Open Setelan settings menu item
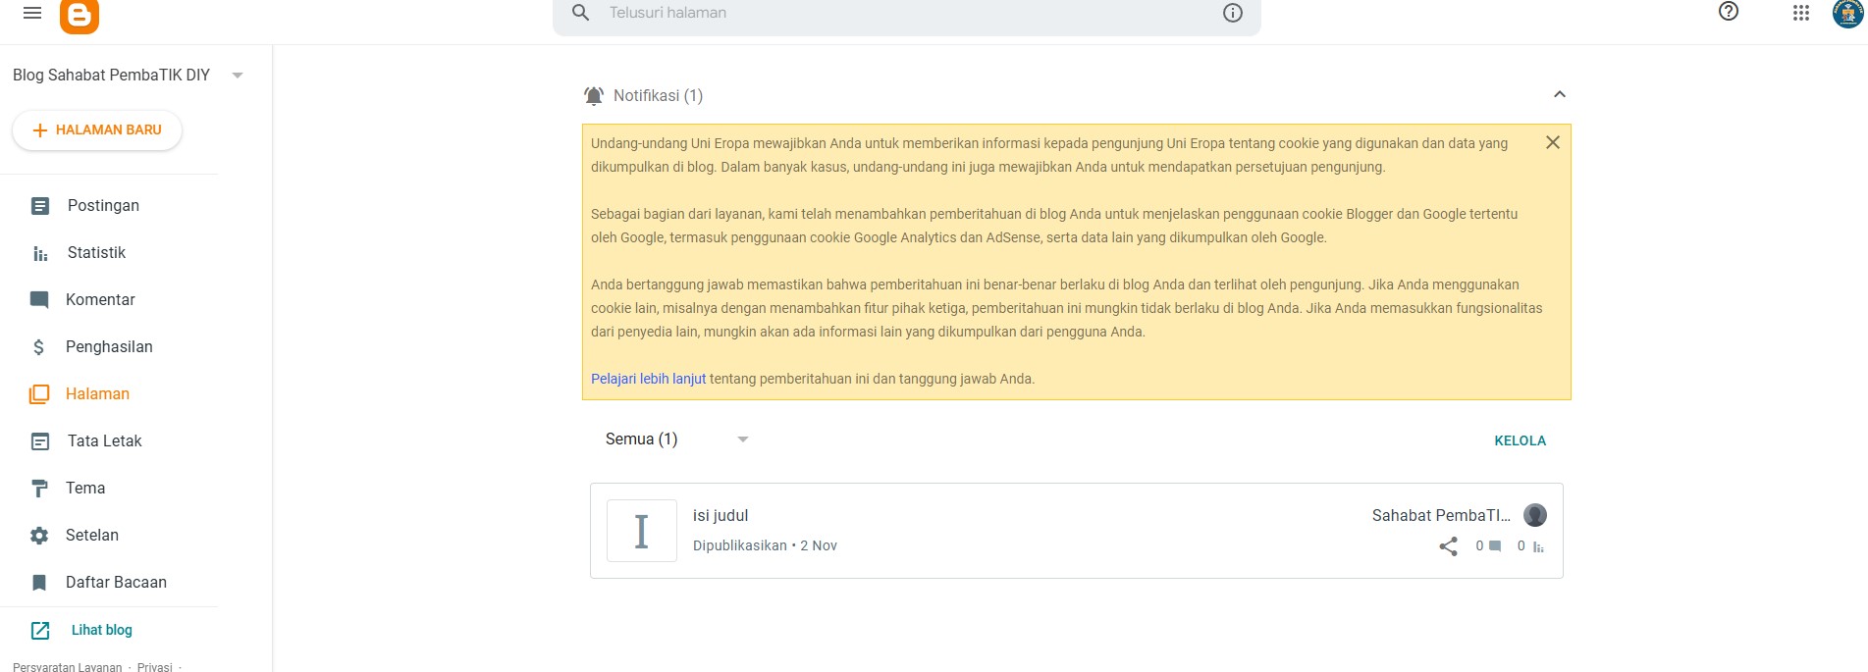Screen dimensions: 1868x672 pos(91,536)
